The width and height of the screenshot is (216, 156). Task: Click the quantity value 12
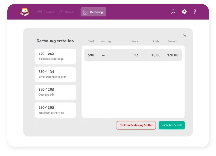(x=136, y=55)
